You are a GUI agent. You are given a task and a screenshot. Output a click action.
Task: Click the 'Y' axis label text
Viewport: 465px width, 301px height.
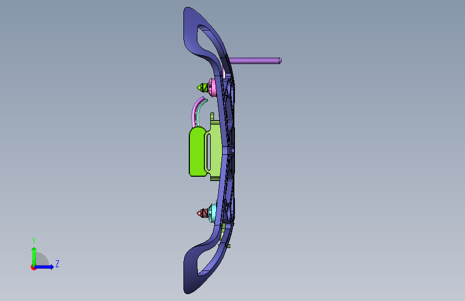(34, 240)
